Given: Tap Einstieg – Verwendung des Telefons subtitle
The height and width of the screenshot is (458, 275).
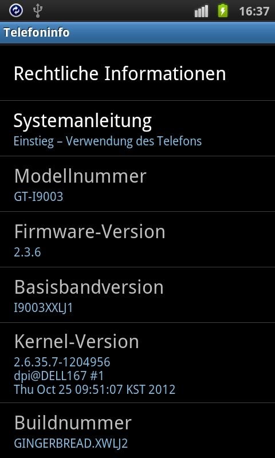Looking at the screenshot, I should (x=108, y=141).
